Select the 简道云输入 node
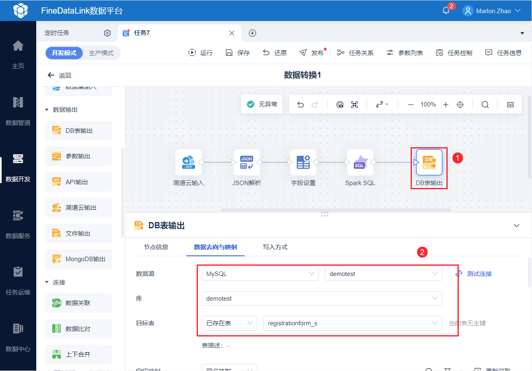 click(188, 162)
